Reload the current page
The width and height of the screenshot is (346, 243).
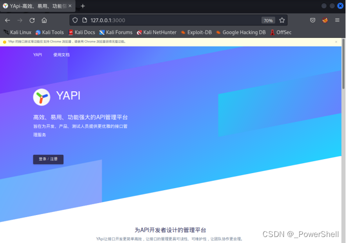[x=32, y=20]
